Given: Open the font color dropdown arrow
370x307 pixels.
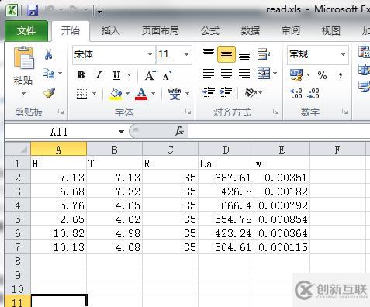Looking at the screenshot, I should [154, 93].
